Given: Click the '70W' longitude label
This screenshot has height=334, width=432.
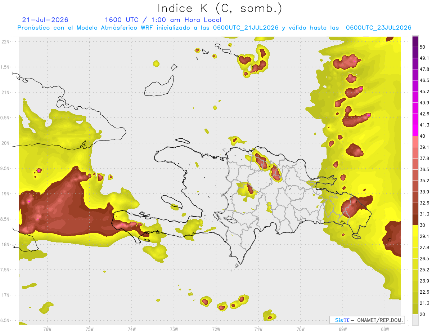Looking at the screenshot, I should click(x=300, y=329).
